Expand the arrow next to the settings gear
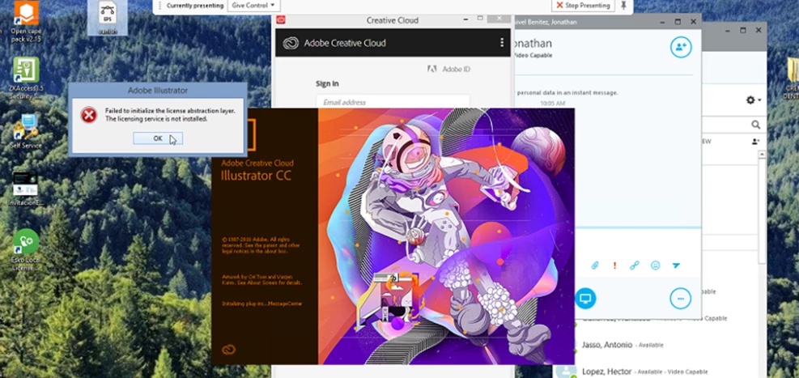 (x=760, y=100)
